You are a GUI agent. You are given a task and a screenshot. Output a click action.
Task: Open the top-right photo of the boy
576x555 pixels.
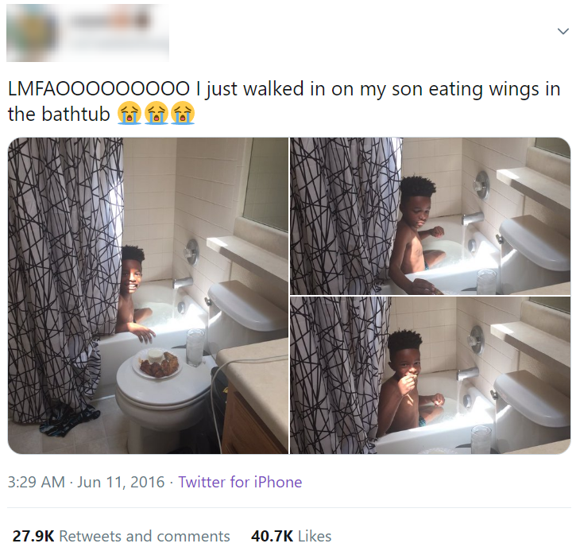tap(430, 215)
